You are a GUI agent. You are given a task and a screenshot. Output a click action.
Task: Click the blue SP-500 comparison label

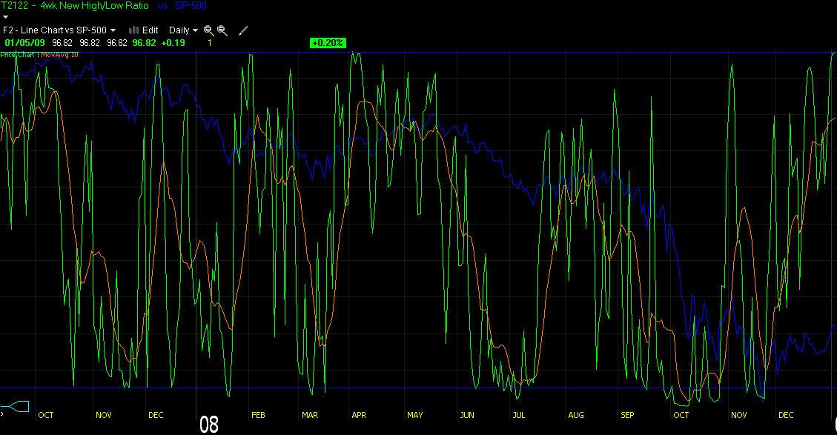[x=191, y=6]
